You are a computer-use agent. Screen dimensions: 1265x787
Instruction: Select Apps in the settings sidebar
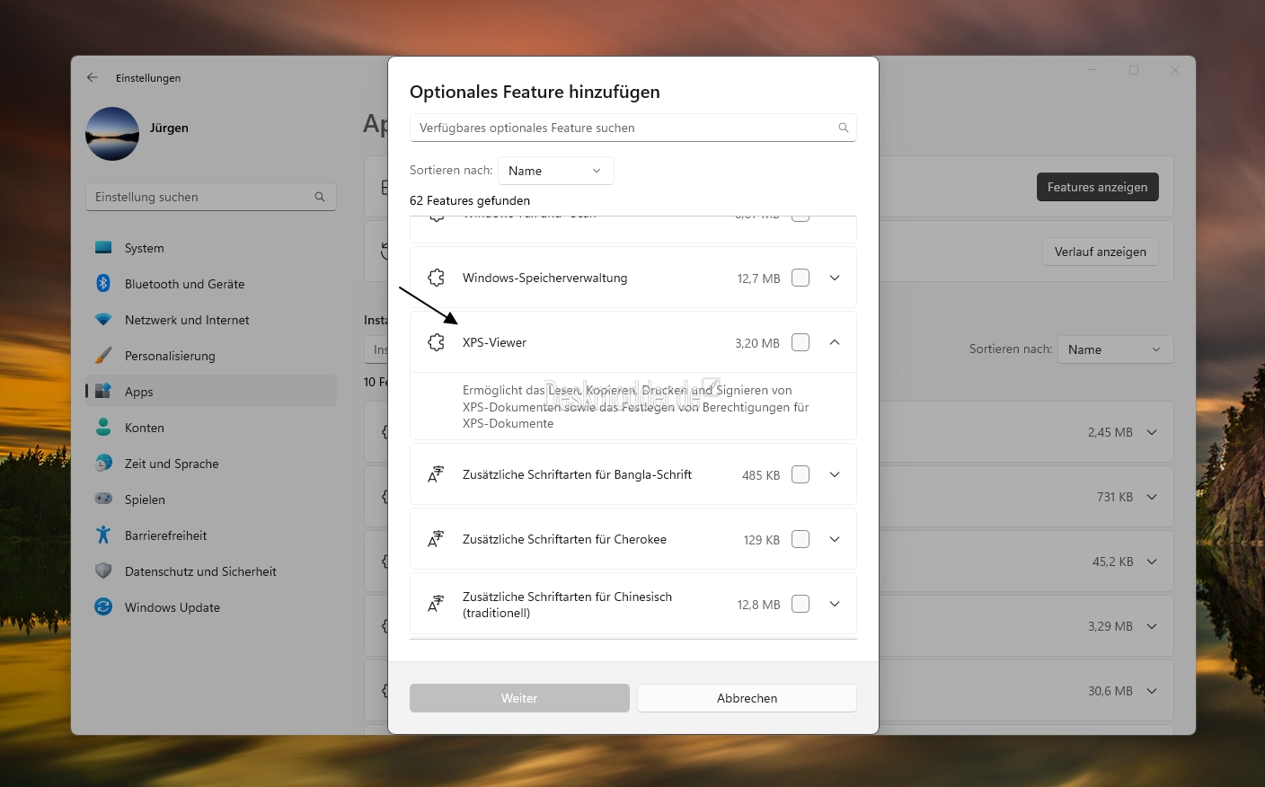pos(211,392)
